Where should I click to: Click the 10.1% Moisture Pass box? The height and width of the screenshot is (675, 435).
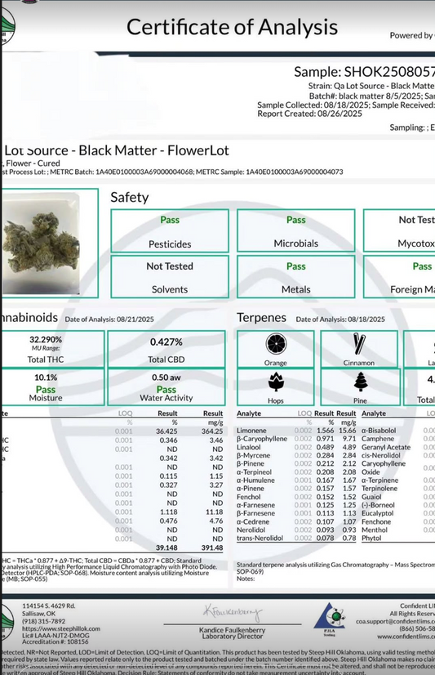point(53,387)
